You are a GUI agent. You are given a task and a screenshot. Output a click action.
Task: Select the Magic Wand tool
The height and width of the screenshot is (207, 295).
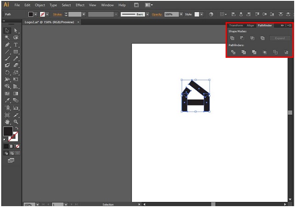point(7,37)
